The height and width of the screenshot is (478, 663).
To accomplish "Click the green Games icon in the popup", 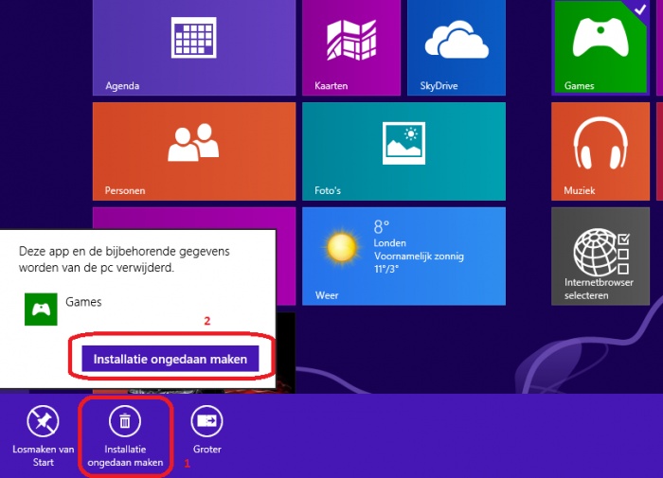I will pos(41,310).
